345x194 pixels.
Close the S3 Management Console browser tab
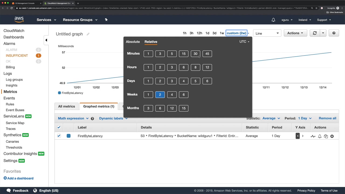(41, 3)
